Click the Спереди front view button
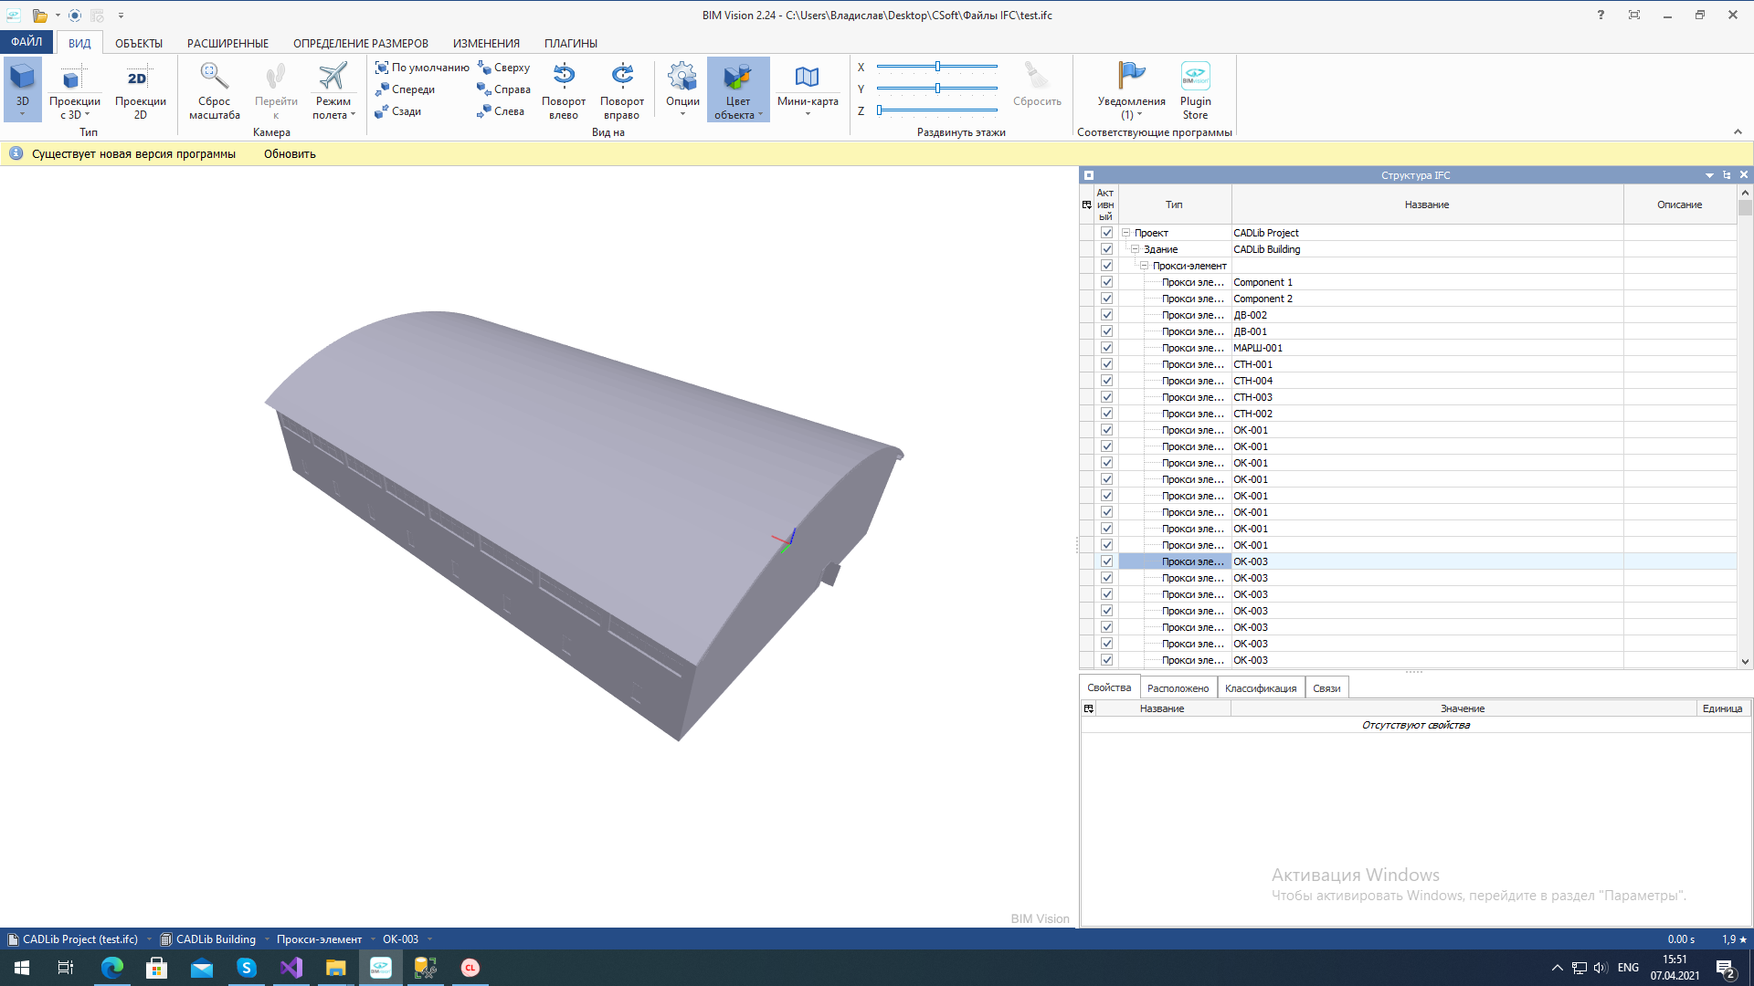Viewport: 1754px width, 986px height. (405, 89)
